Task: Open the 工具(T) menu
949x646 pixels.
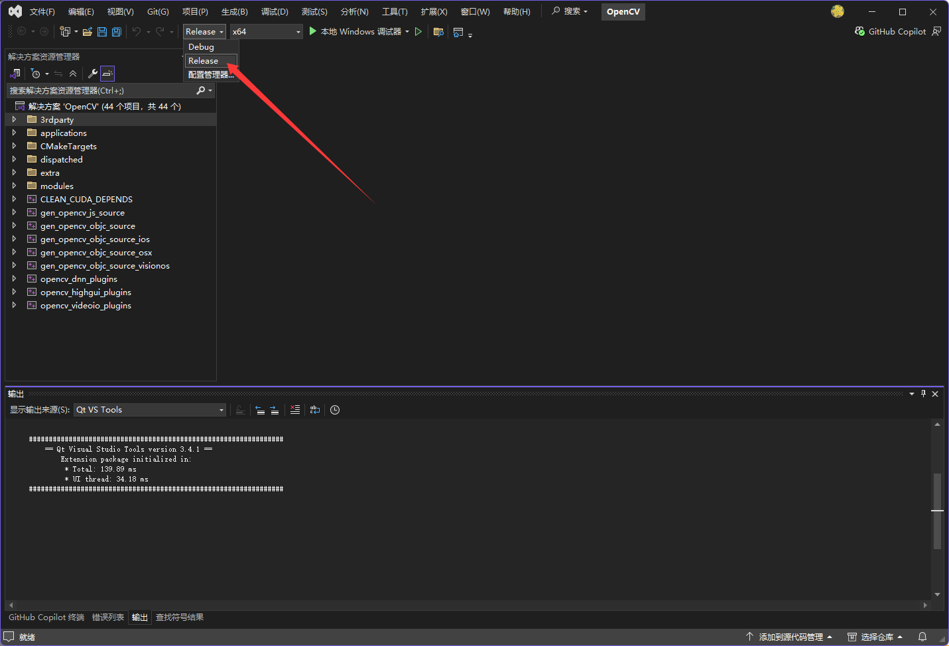Action: pos(395,12)
